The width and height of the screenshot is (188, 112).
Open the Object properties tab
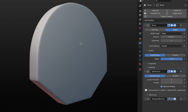pos(140,39)
